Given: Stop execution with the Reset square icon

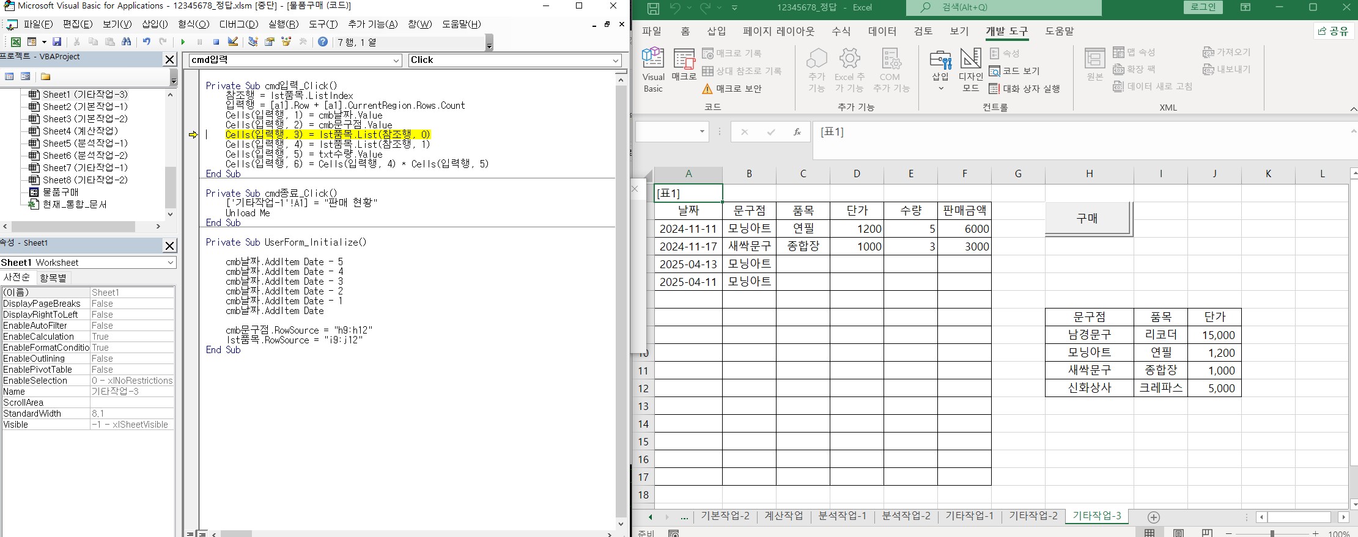Looking at the screenshot, I should tap(216, 42).
